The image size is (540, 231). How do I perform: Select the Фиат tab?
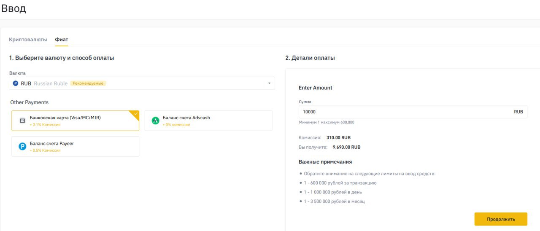(62, 40)
